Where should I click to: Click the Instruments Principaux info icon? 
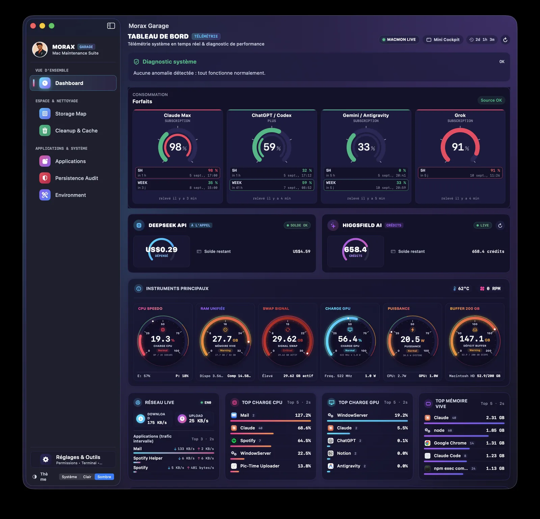138,289
